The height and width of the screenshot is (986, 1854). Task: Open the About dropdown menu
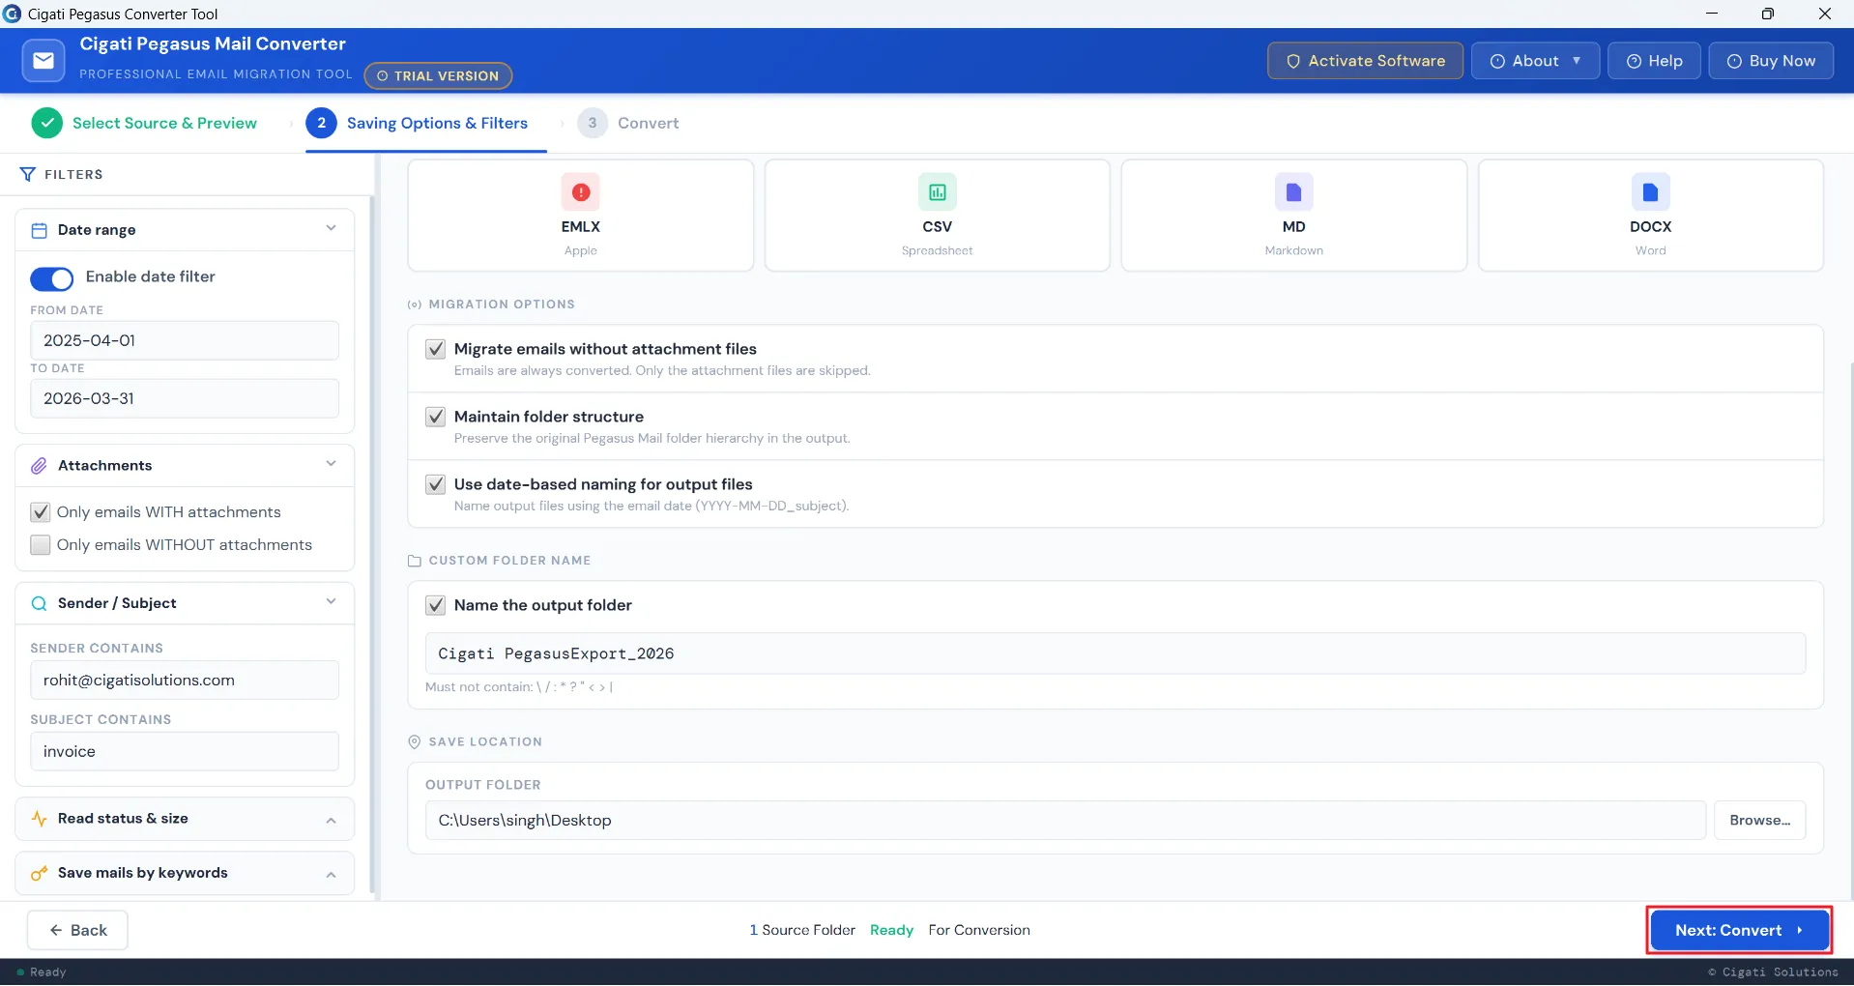(1535, 61)
